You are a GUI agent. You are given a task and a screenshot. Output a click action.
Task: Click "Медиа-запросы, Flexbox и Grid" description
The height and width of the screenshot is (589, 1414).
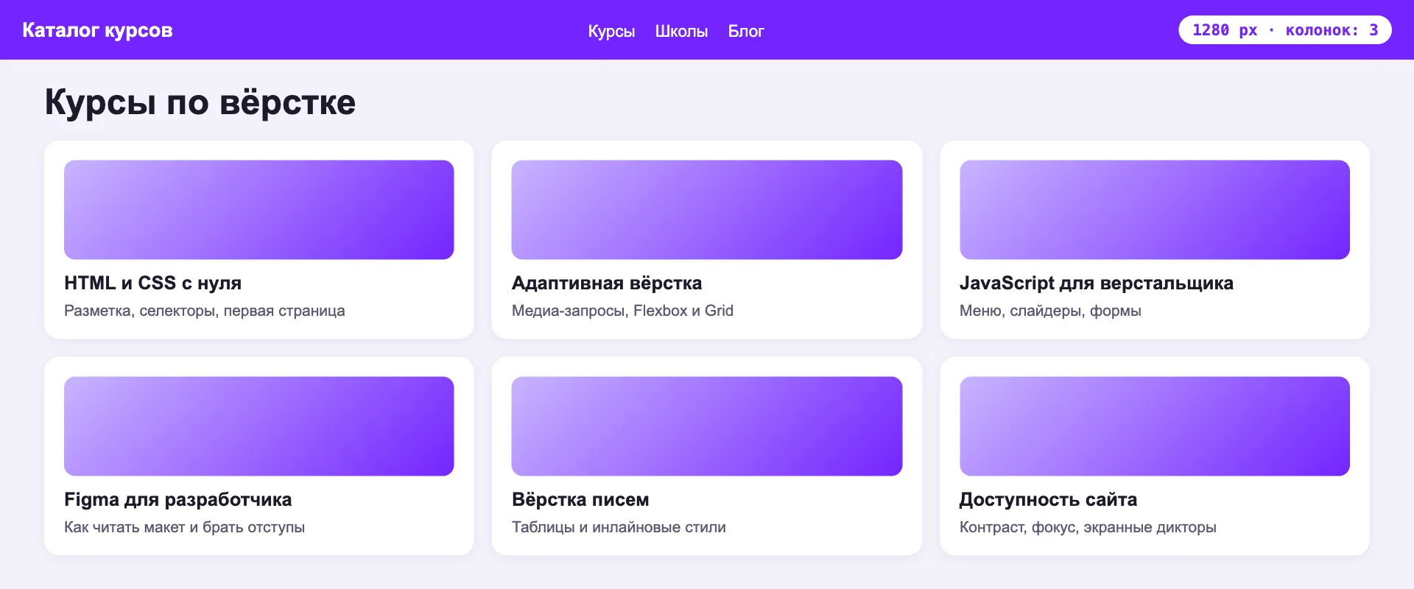pyautogui.click(x=622, y=311)
